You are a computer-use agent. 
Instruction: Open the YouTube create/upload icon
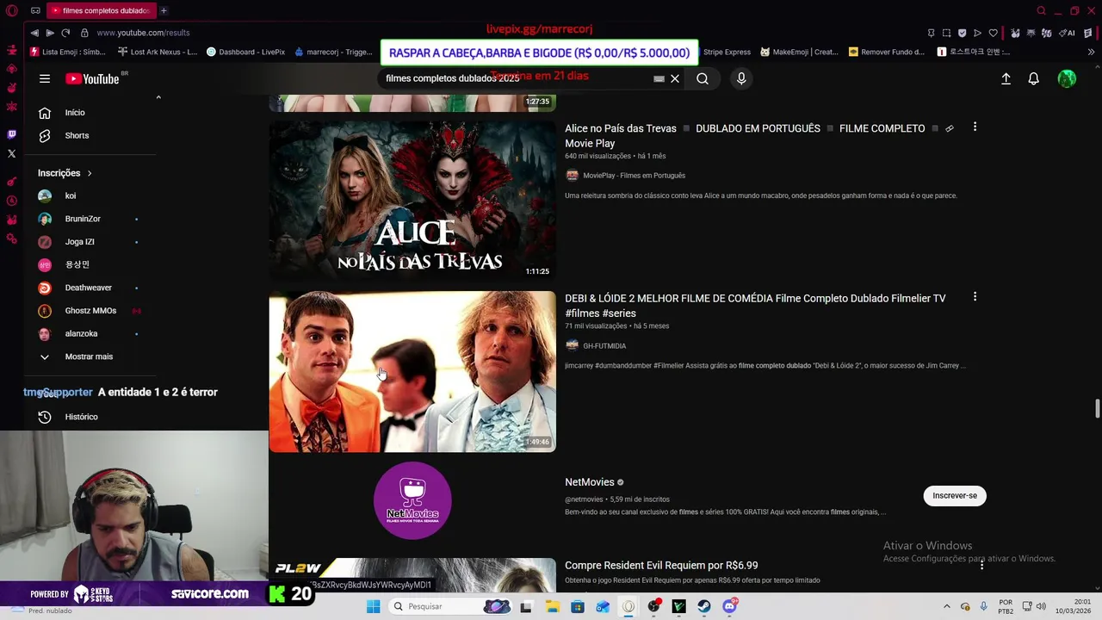coord(1006,78)
